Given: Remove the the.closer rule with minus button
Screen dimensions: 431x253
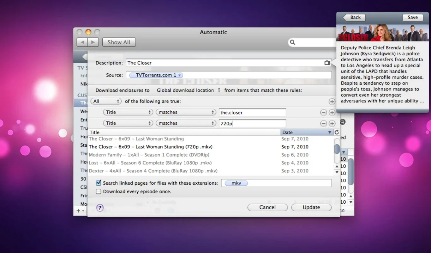Looking at the screenshot, I should coord(323,112).
